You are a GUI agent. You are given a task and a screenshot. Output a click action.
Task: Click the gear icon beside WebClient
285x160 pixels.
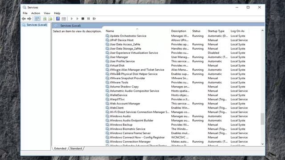coord(107,108)
